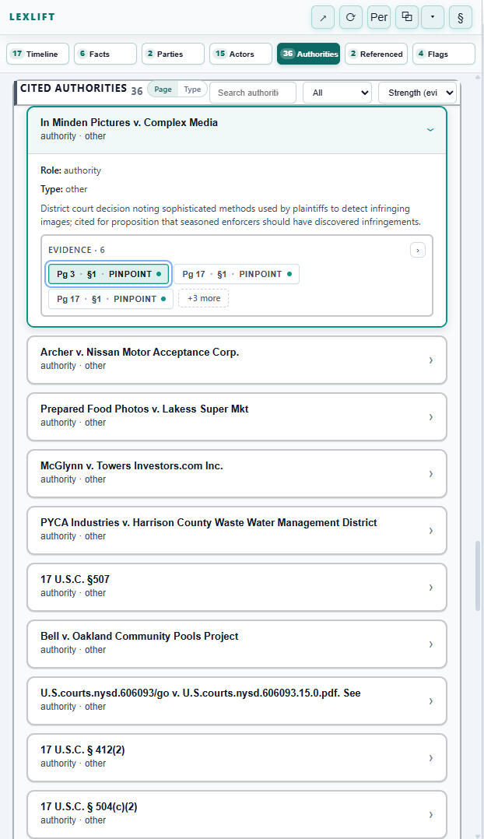Click the small arrow in Evidence box
The width and height of the screenshot is (484, 839).
418,250
